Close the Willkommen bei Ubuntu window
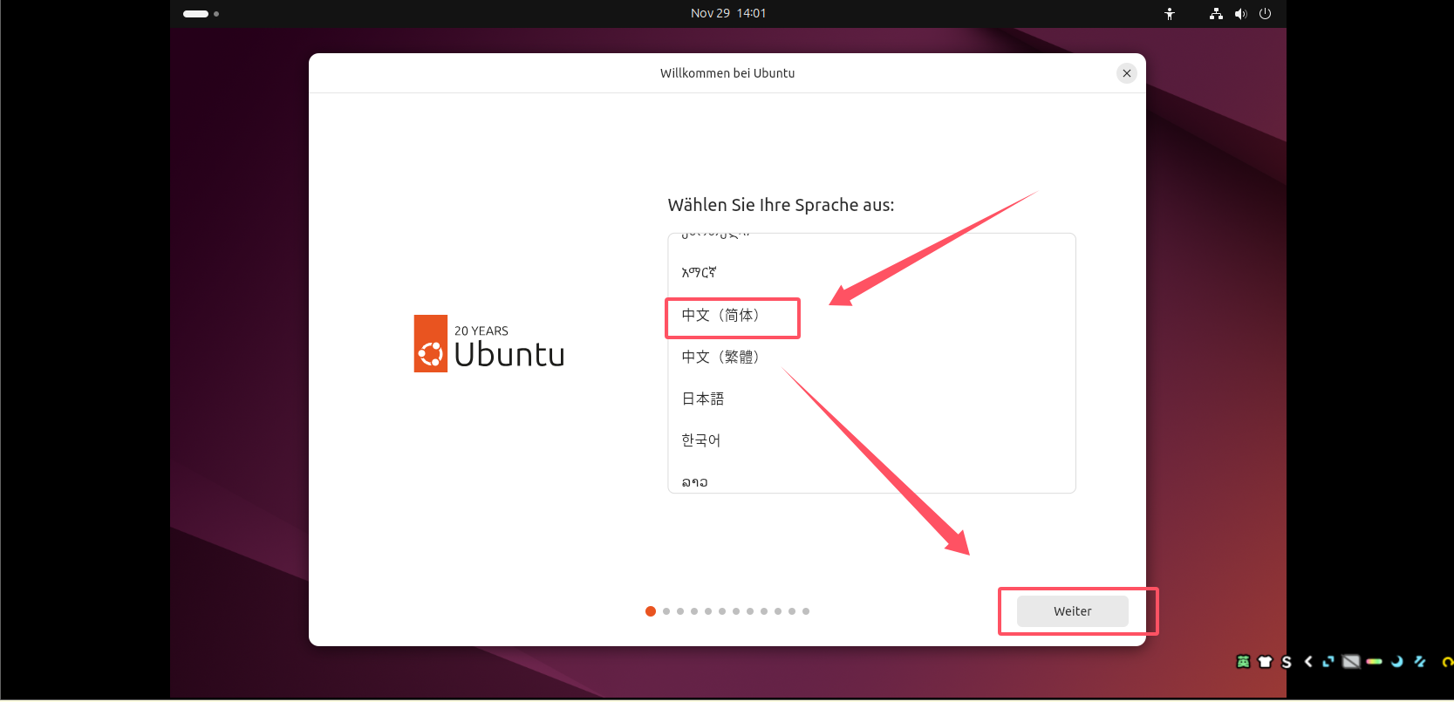 1127,73
